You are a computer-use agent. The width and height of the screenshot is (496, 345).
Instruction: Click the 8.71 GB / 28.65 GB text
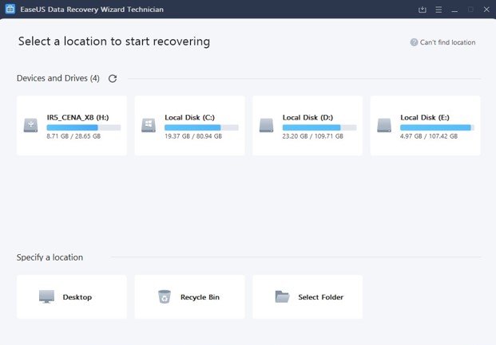(x=73, y=136)
